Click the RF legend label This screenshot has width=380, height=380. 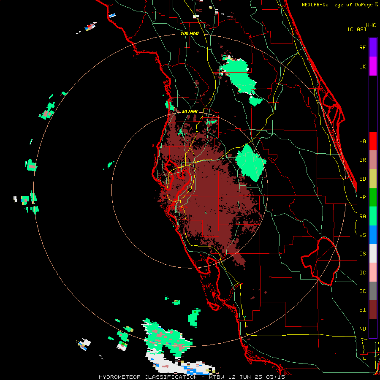[362, 47]
